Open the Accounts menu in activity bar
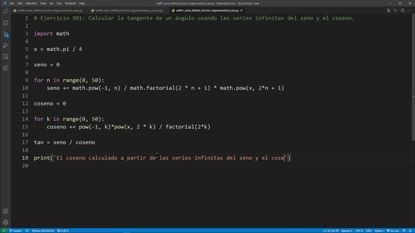 point(6,211)
